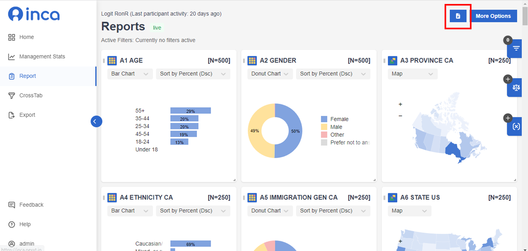Grab the A4 ETHNICITY CA card drag handle
The image size is (528, 251).
(104, 198)
